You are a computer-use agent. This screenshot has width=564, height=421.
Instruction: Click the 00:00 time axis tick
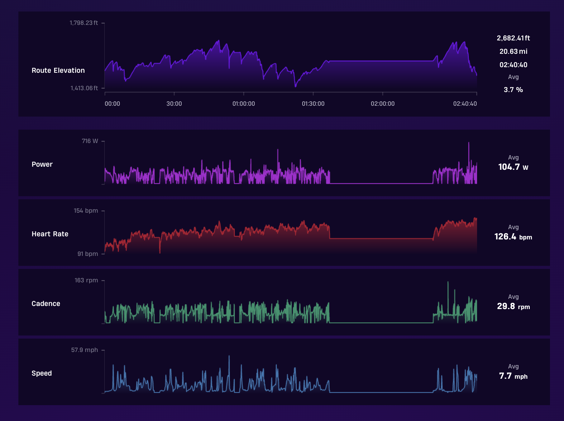tap(112, 104)
